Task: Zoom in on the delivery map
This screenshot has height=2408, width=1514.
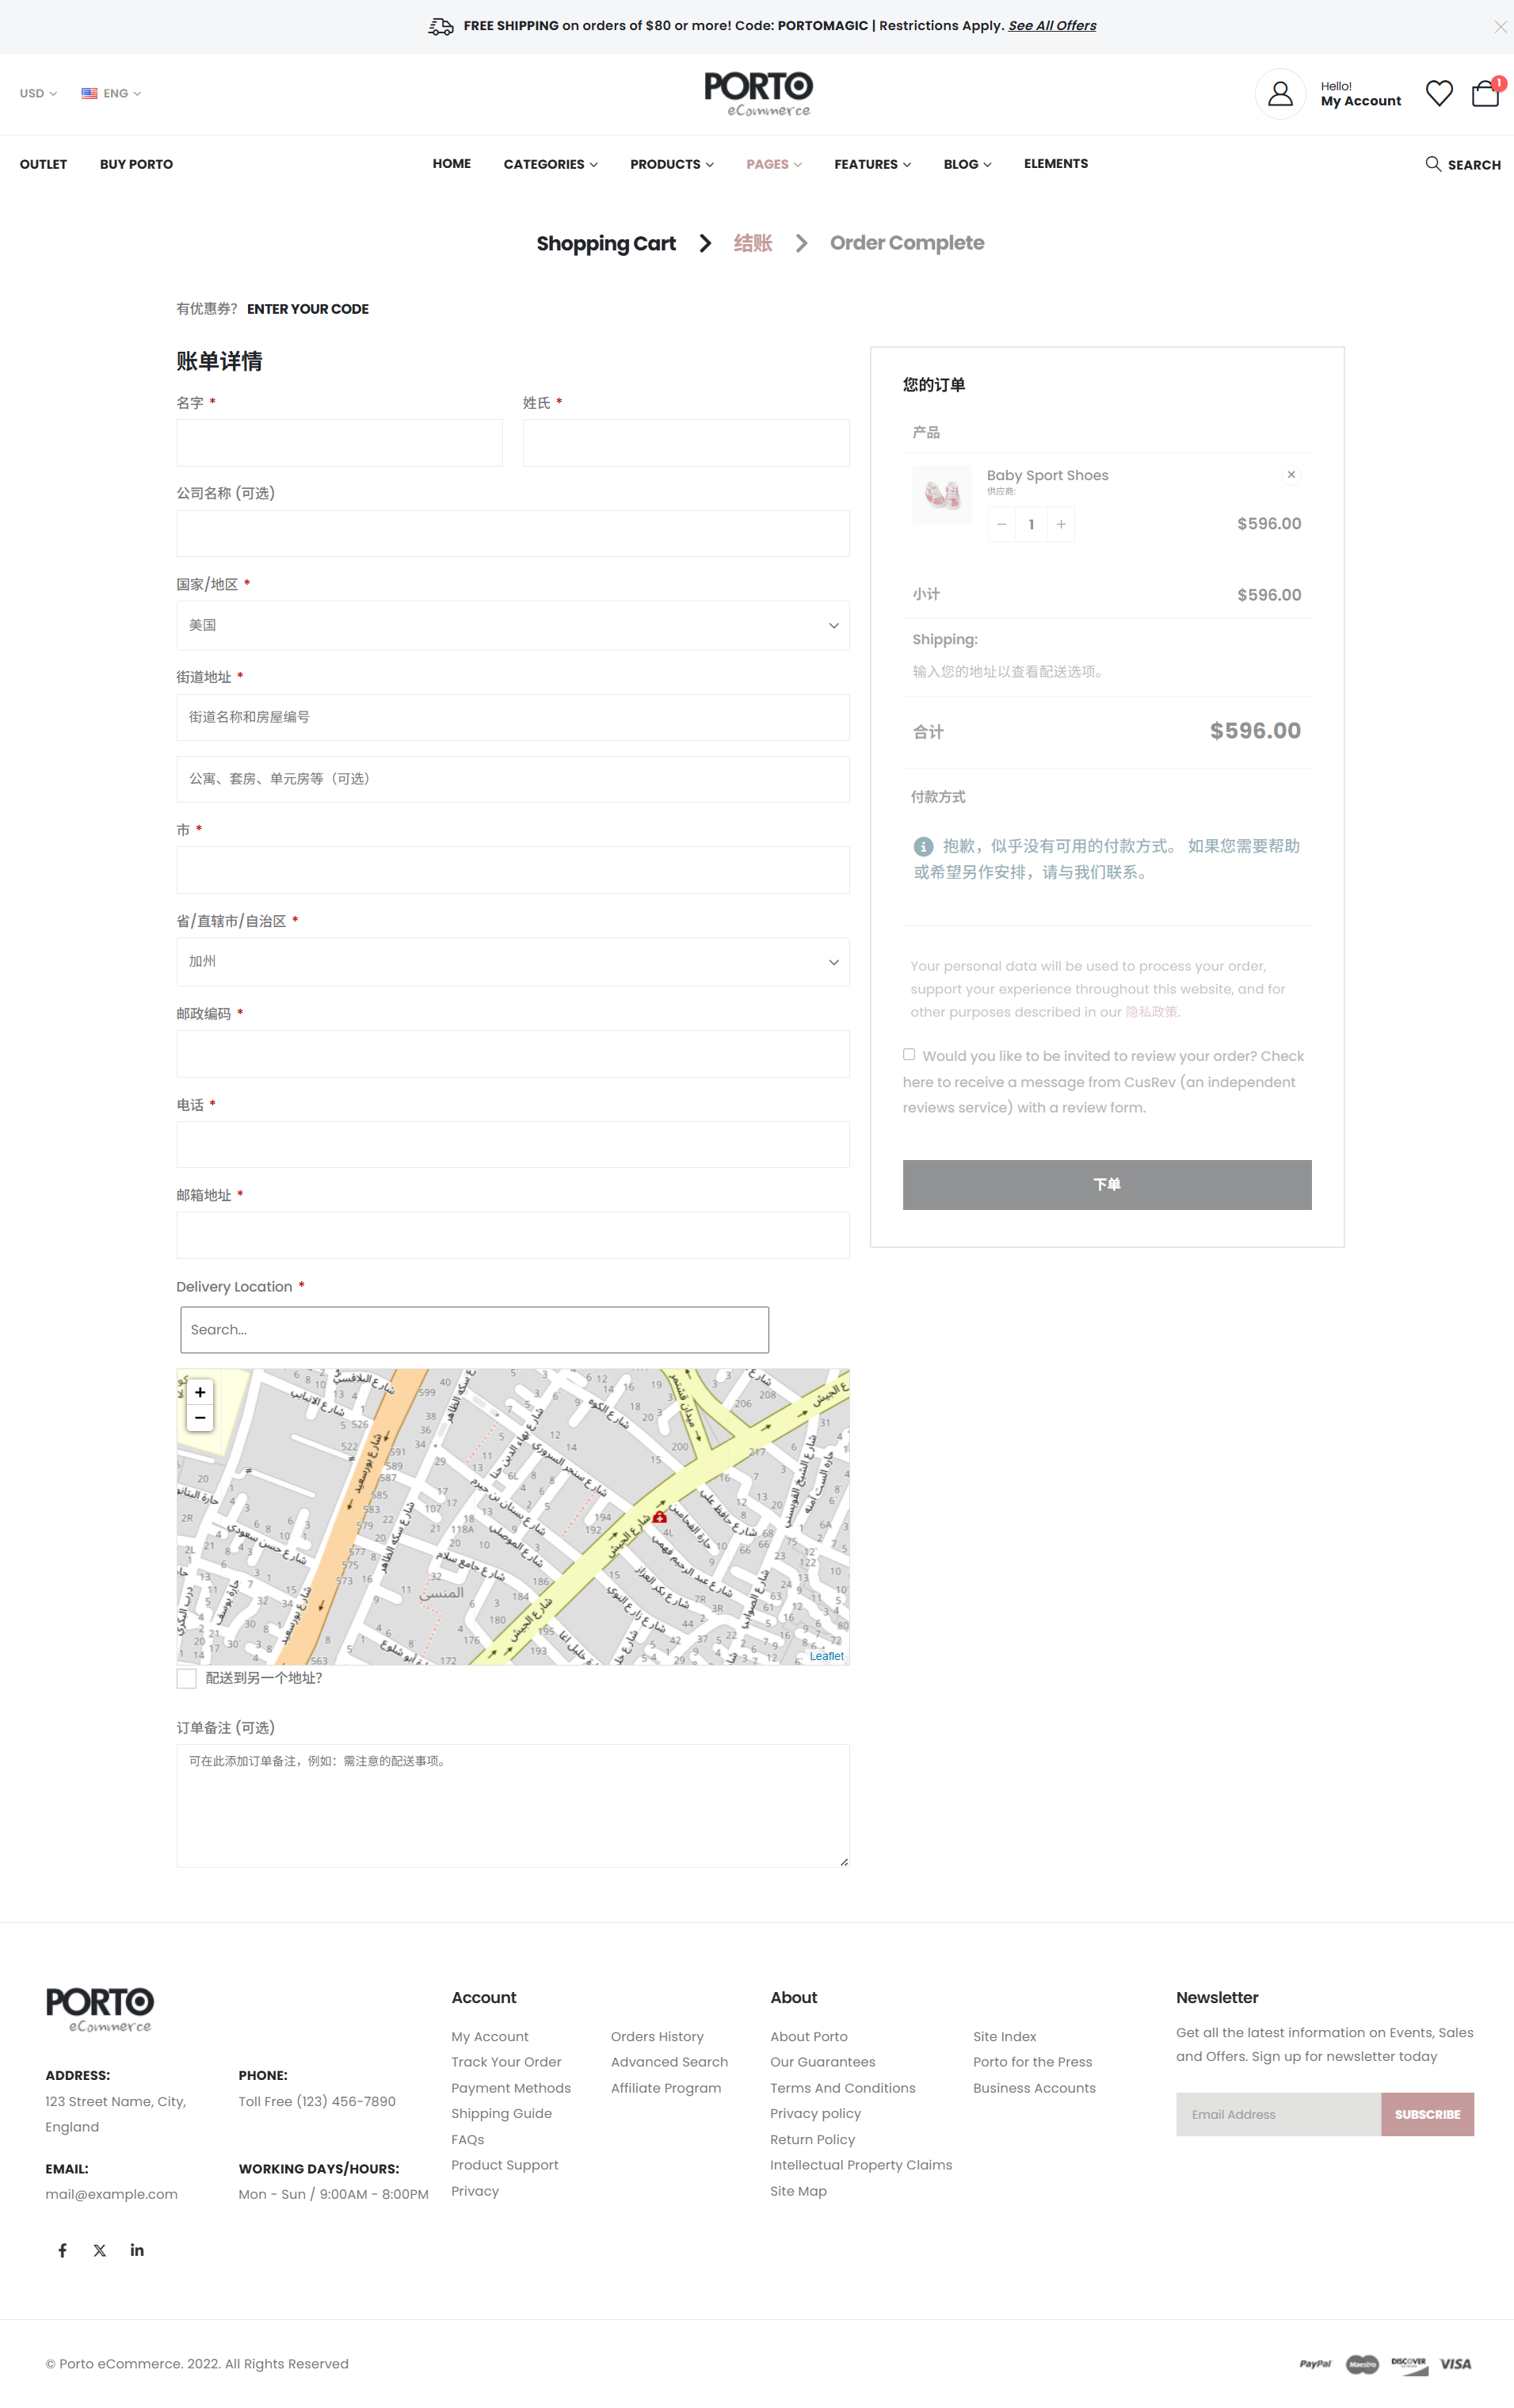Action: [x=200, y=1392]
